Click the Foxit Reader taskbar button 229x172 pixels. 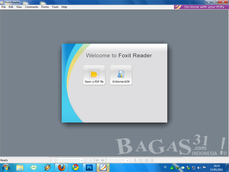(x=103, y=167)
